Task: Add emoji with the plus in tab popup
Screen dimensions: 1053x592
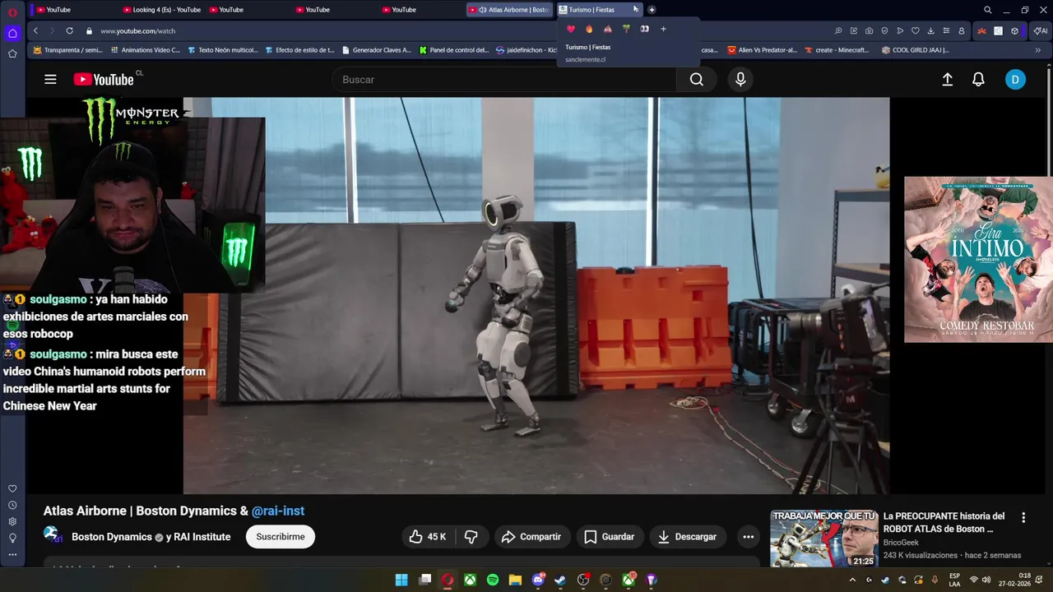Action: (663, 29)
